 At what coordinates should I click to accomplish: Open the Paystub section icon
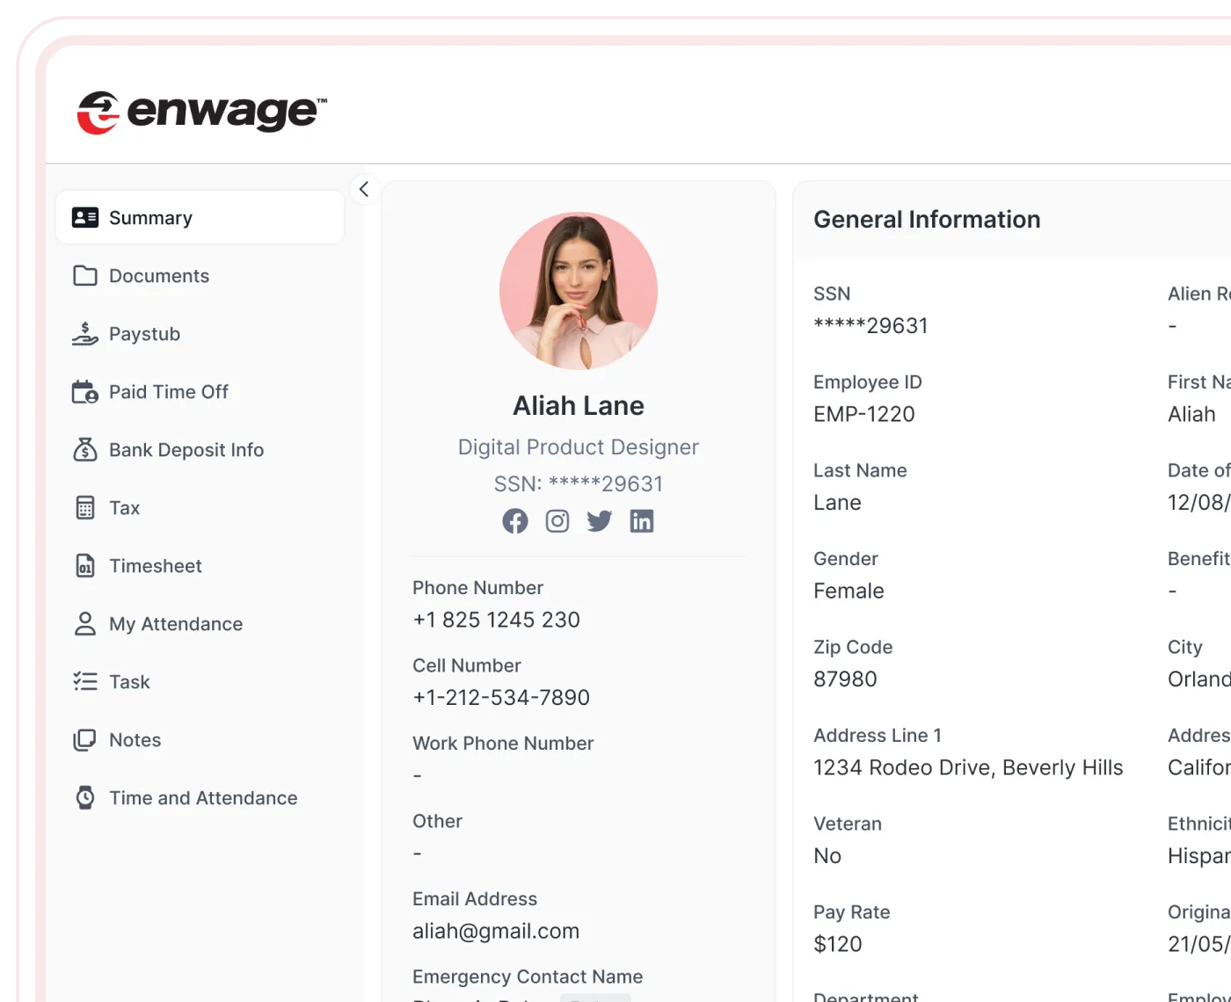pos(84,333)
